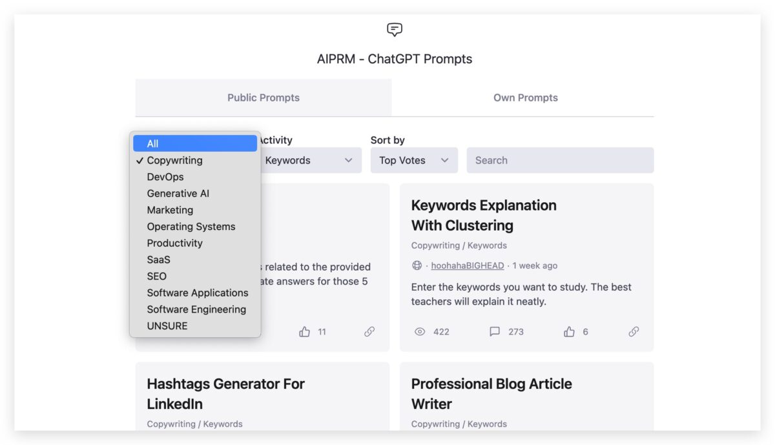
Task: Click the 422 views count
Action: pyautogui.click(x=441, y=331)
